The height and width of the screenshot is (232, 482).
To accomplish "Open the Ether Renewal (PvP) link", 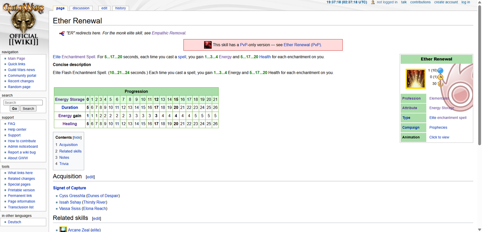I will coord(302,45).
